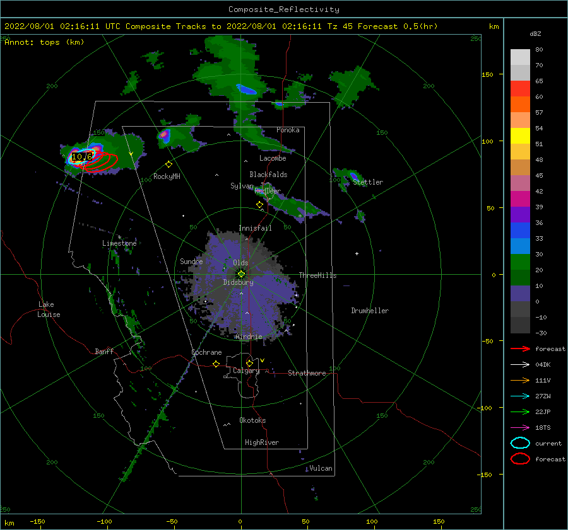Click the Cochrane label on map
The image size is (568, 530).
(206, 352)
